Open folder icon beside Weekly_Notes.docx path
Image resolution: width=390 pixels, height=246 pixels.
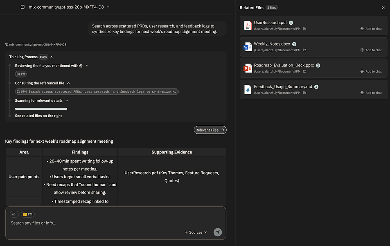click(304, 50)
